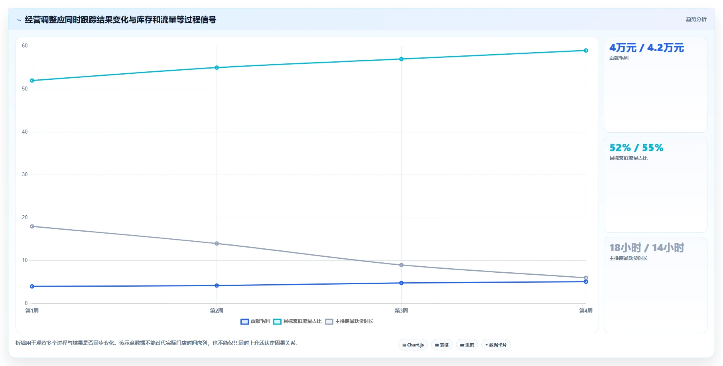The height and width of the screenshot is (366, 723).
Task: Click the footnote starting with 折线用于观察
Action: (x=158, y=343)
